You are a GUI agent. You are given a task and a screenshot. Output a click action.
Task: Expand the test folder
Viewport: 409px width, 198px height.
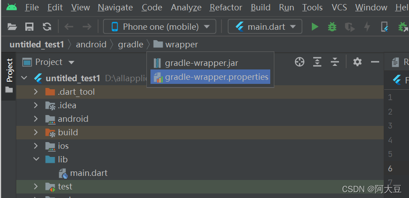click(x=36, y=186)
